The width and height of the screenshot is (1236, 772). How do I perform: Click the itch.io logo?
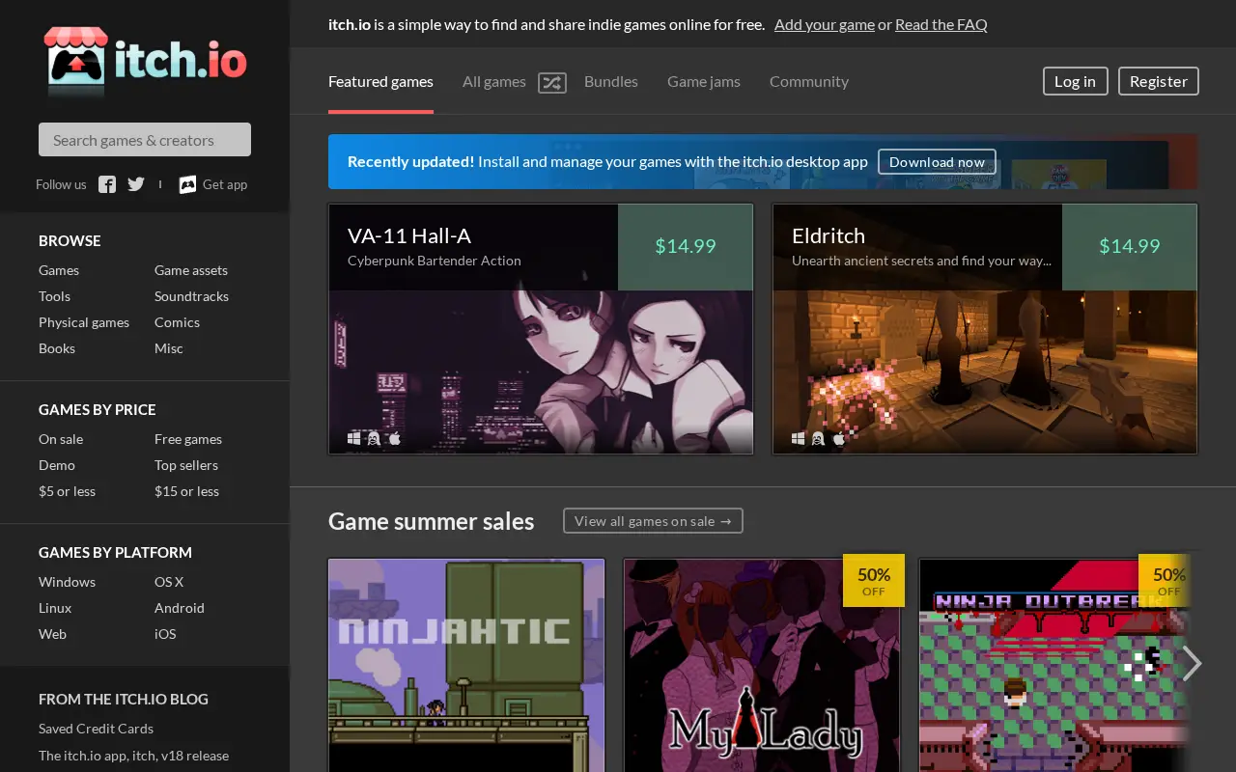tap(145, 61)
